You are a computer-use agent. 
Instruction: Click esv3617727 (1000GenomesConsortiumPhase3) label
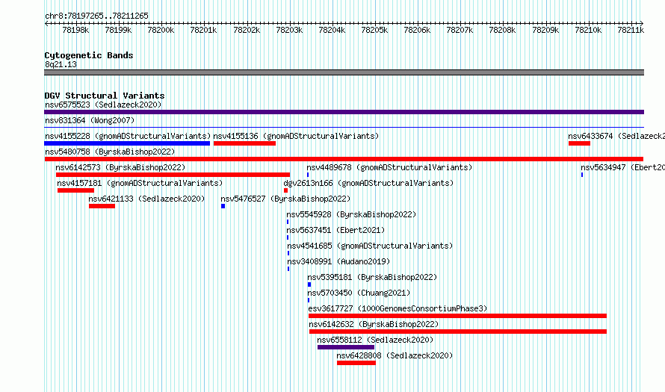[x=398, y=308]
